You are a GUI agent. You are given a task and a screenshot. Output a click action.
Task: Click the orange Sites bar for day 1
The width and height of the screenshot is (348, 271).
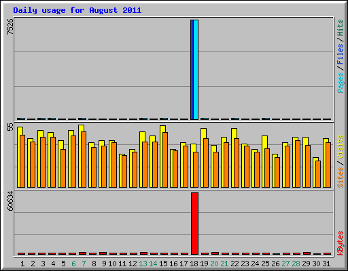click(x=22, y=161)
